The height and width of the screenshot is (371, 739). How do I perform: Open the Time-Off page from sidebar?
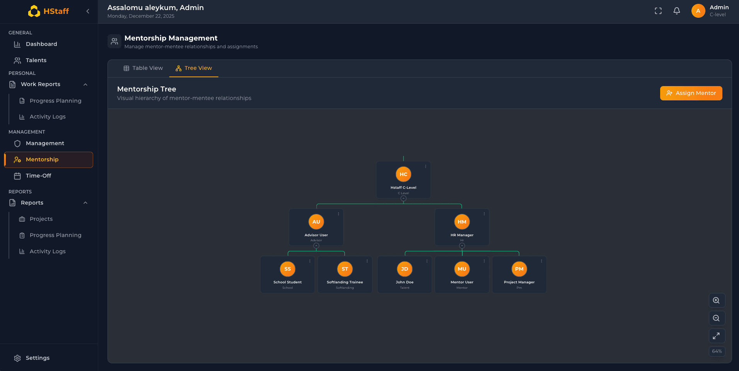click(x=38, y=176)
